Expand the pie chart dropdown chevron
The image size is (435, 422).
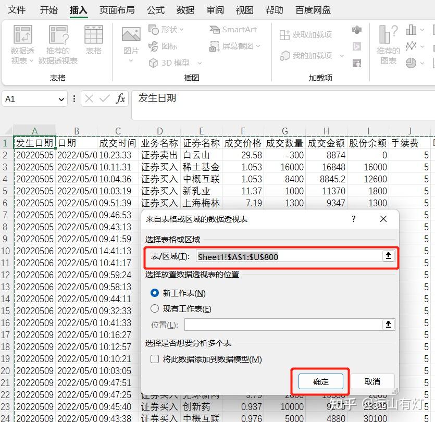(x=422, y=63)
